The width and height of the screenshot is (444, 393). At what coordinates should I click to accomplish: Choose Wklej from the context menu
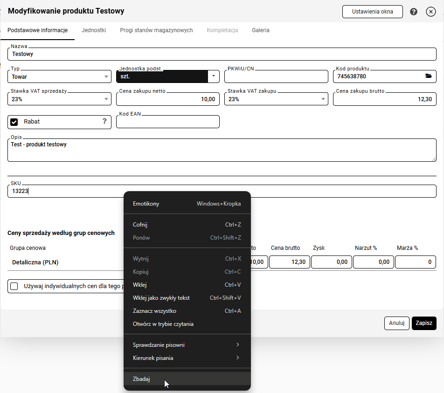pos(140,285)
